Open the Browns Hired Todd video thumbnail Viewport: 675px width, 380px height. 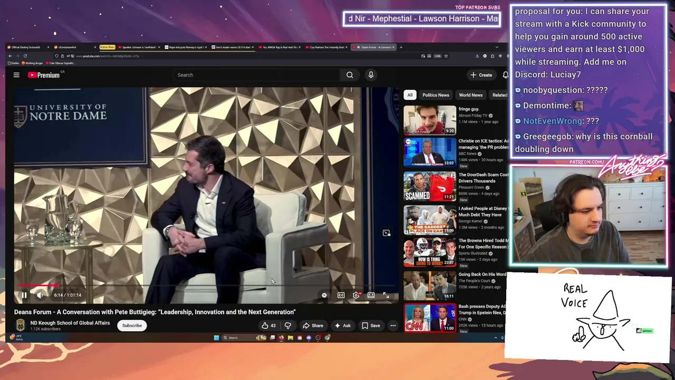430,252
